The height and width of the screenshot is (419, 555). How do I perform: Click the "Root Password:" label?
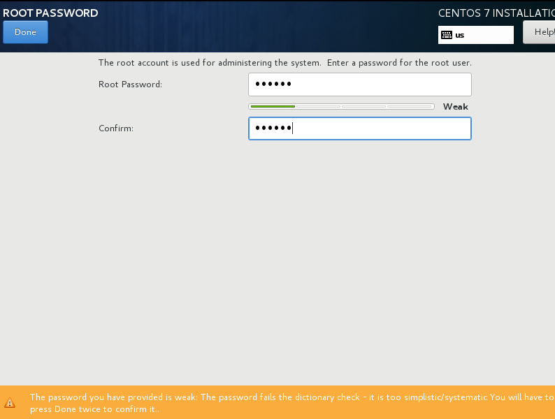[130, 84]
